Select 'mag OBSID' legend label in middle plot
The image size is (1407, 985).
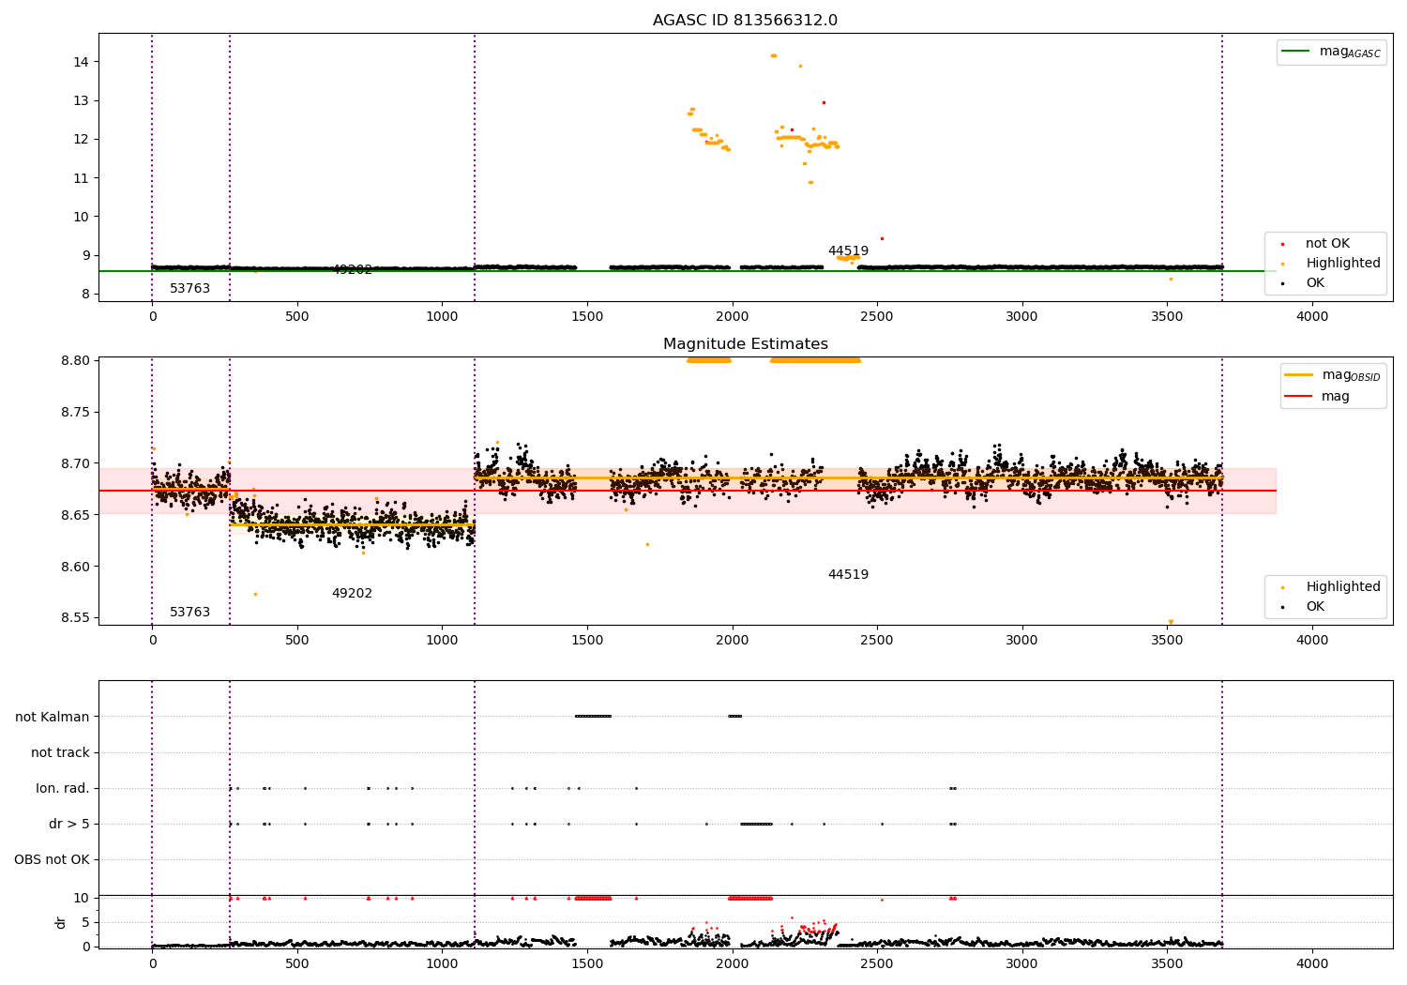(x=1352, y=375)
